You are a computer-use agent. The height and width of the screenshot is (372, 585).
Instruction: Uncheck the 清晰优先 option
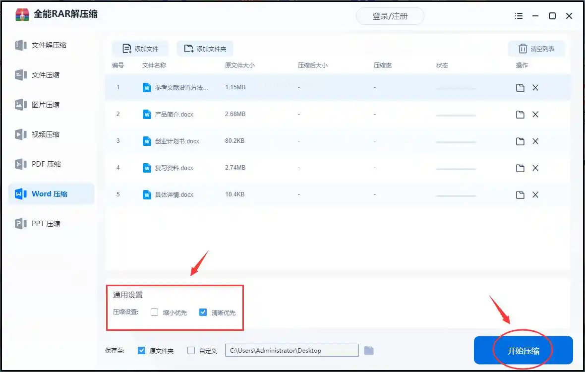[x=203, y=312]
